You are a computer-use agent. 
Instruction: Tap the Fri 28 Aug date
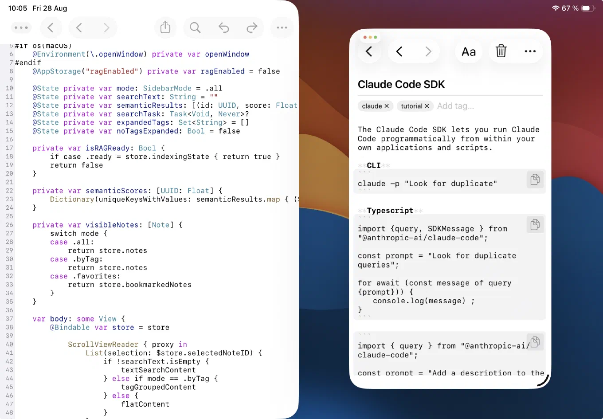point(50,8)
